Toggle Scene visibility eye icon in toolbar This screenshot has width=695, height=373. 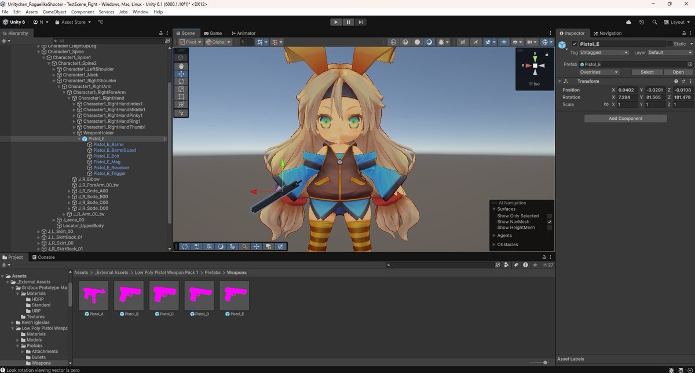click(504, 42)
